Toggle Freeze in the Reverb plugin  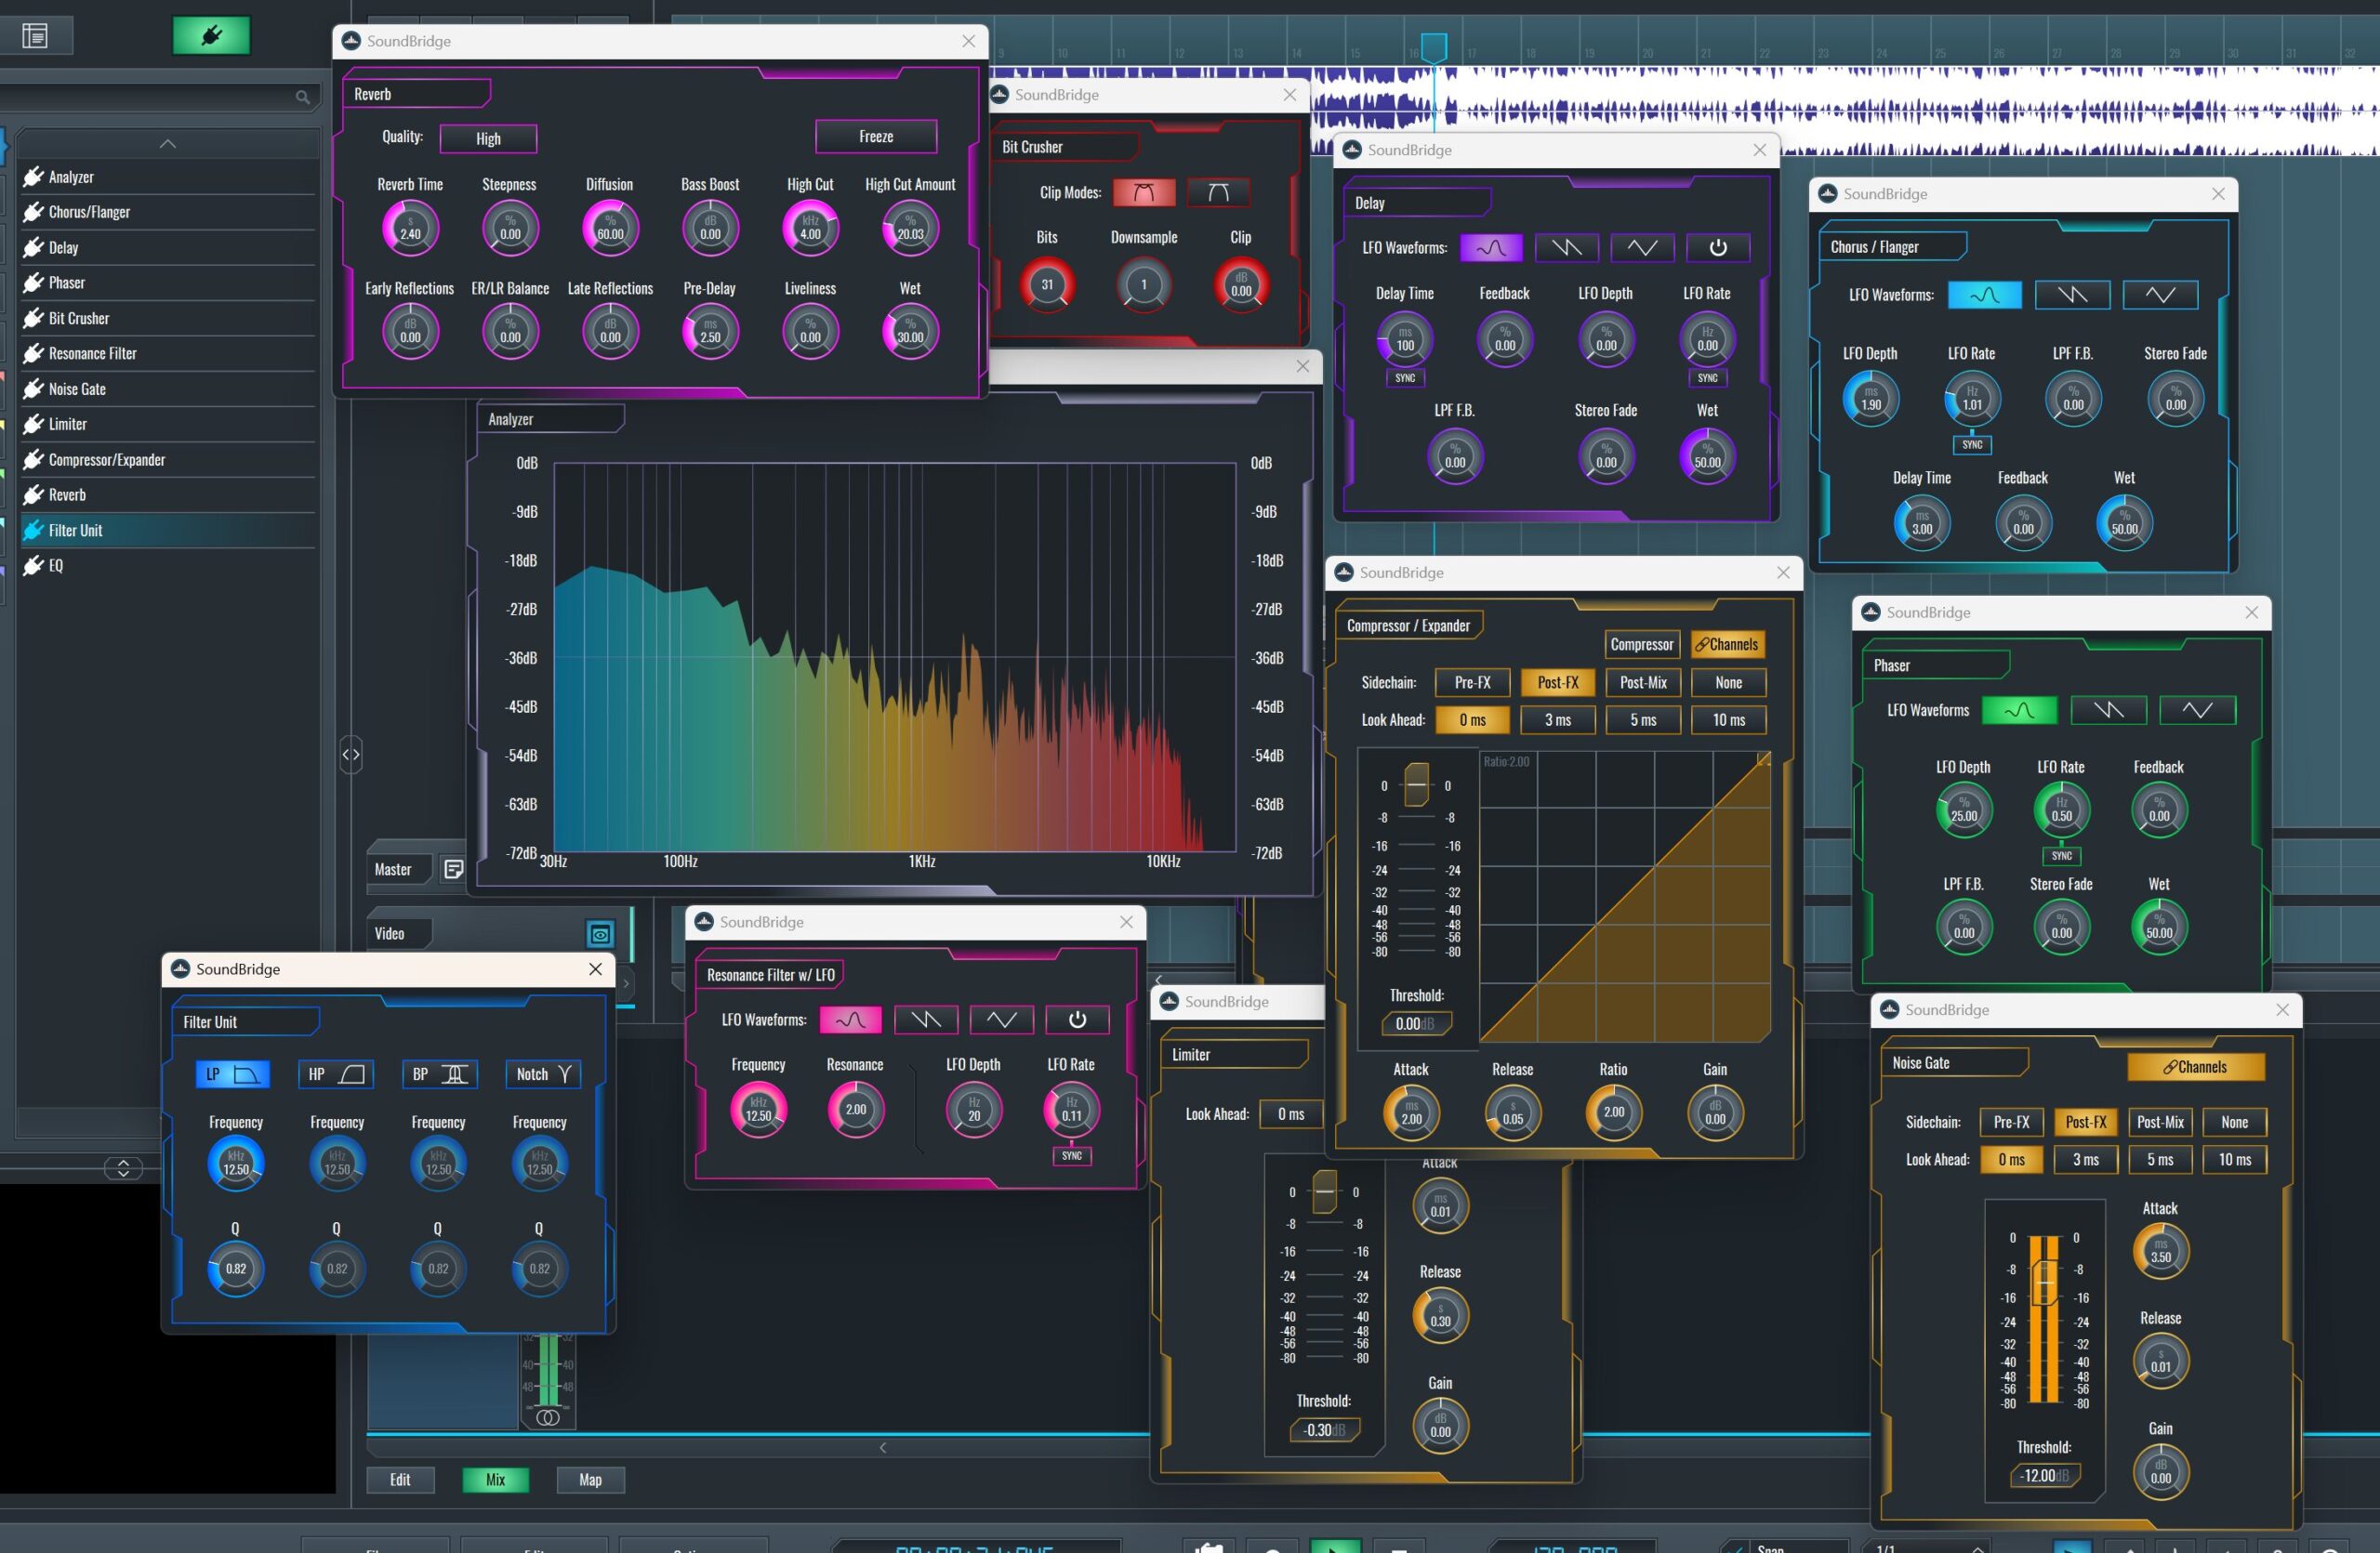(x=876, y=137)
